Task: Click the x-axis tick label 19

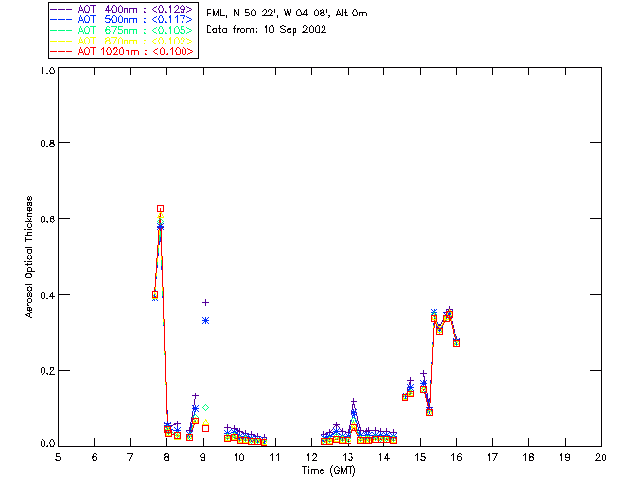Action: [x=565, y=457]
